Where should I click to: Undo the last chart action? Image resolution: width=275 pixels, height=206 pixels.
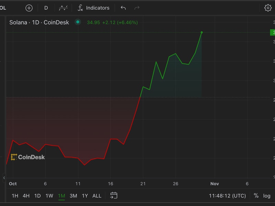(x=123, y=8)
